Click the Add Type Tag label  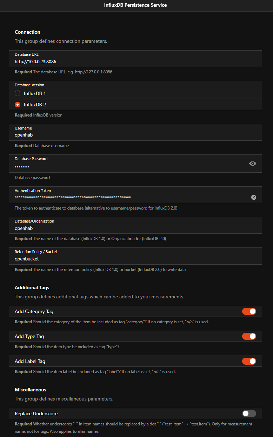pyautogui.click(x=29, y=336)
